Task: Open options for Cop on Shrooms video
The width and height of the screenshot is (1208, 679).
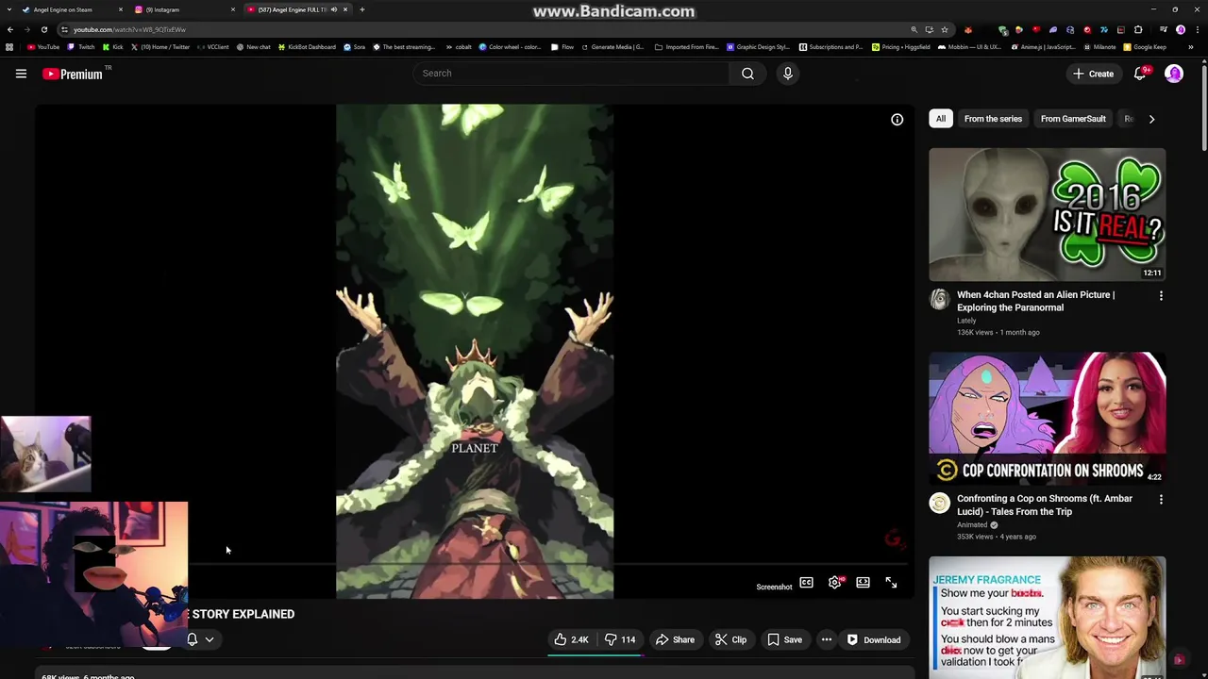Action: [1161, 500]
